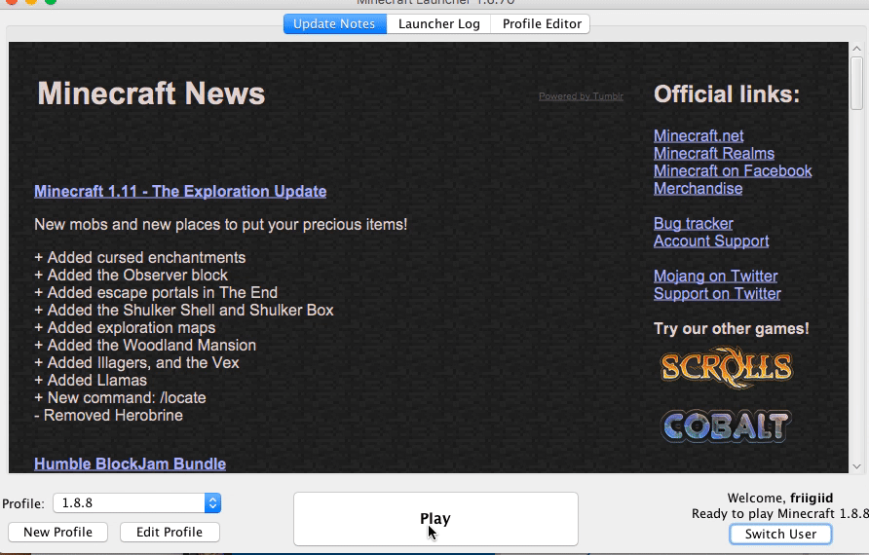Open the Profile Editor tab

[541, 23]
